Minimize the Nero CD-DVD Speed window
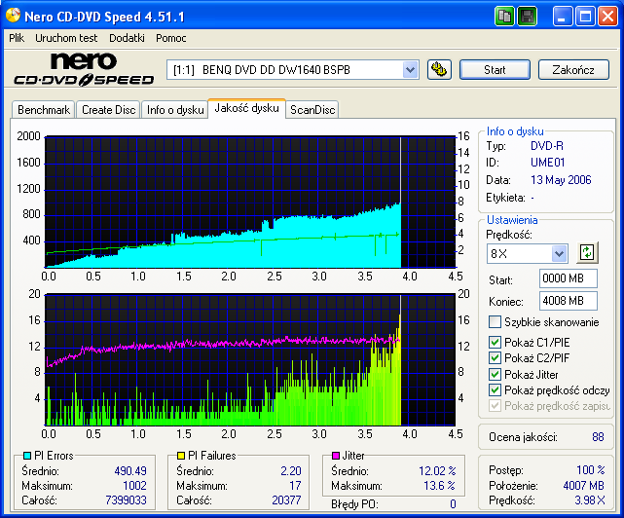Image resolution: width=624 pixels, height=518 pixels. (563, 17)
